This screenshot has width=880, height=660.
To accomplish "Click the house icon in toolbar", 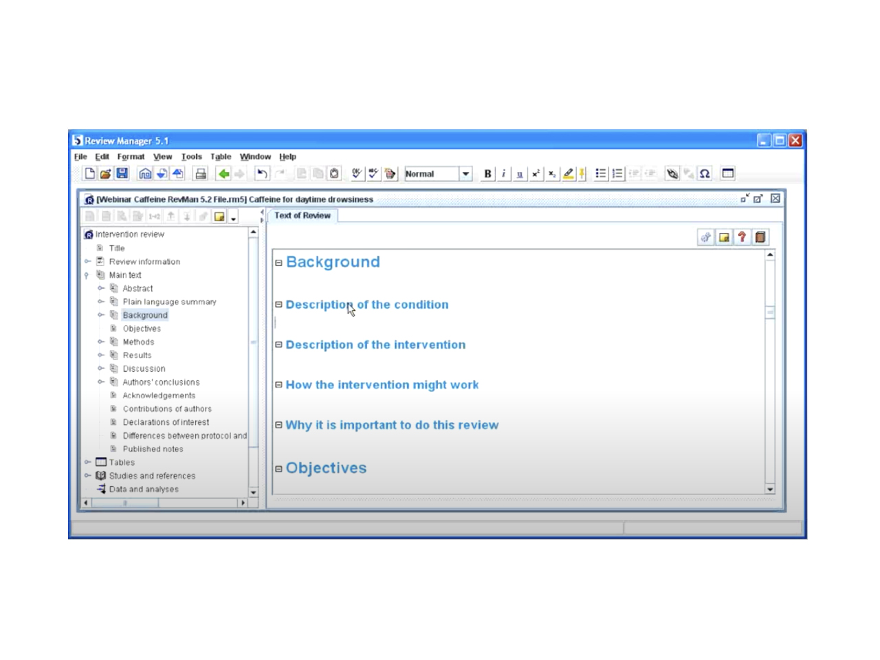I will [144, 174].
